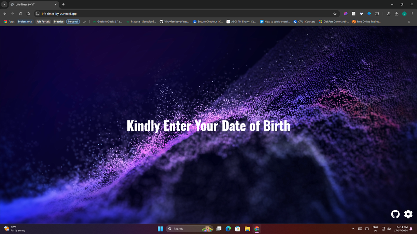Open Chrome Search Labs flask icon
Image resolution: width=417 pixels, height=234 pixels.
tap(389, 14)
